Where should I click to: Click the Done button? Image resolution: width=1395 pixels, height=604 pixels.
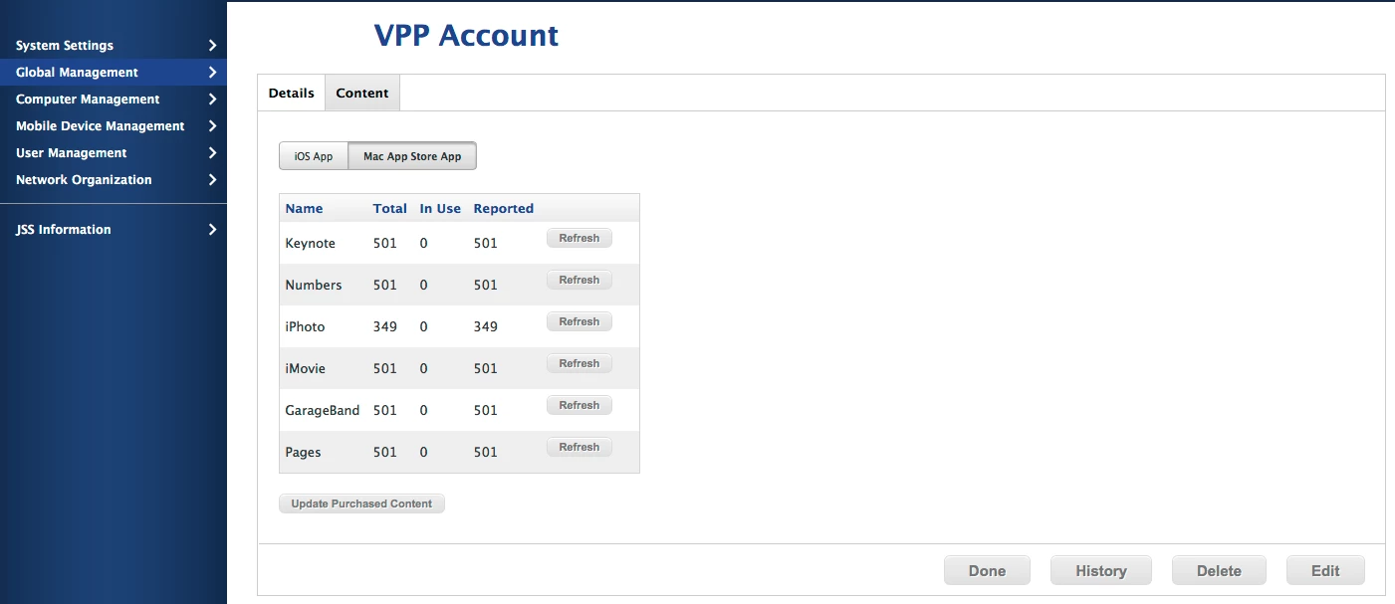[x=988, y=571]
